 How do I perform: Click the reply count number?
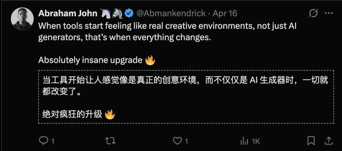click(53, 141)
